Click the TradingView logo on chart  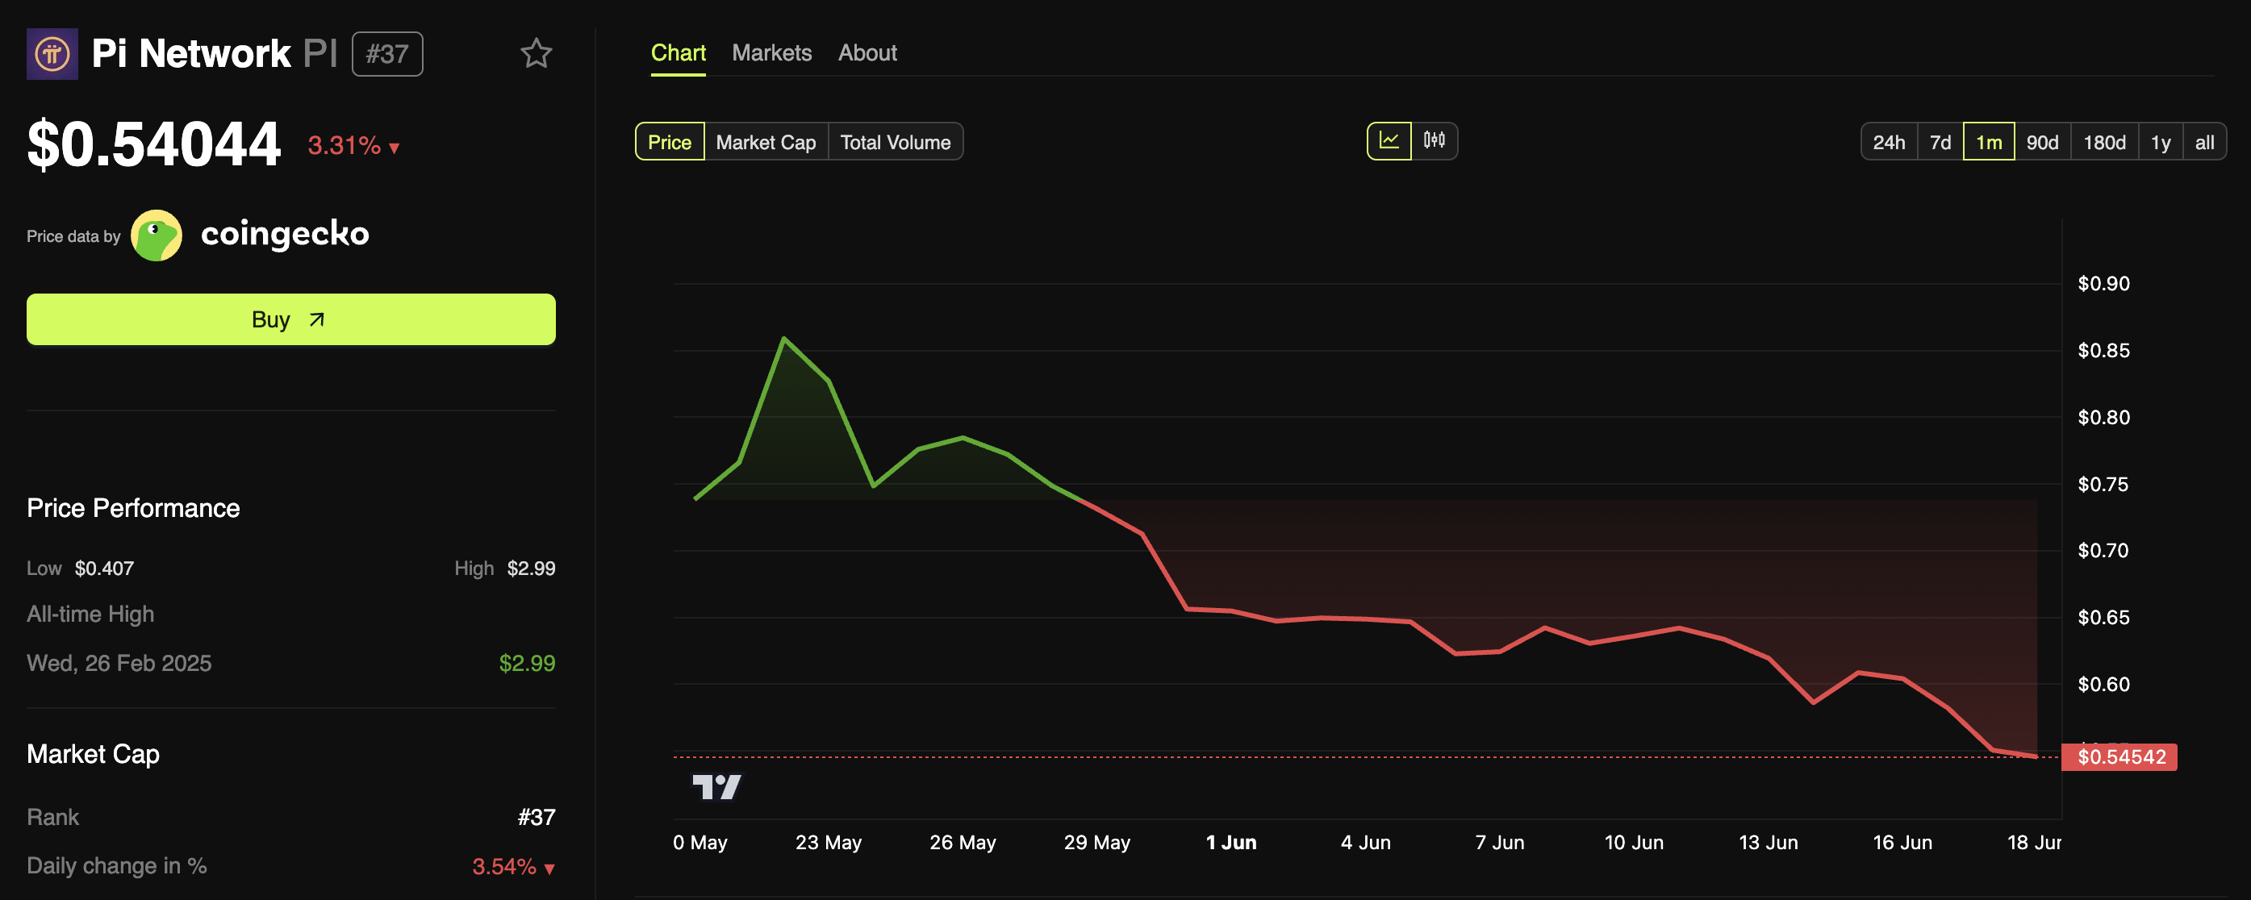tap(716, 786)
